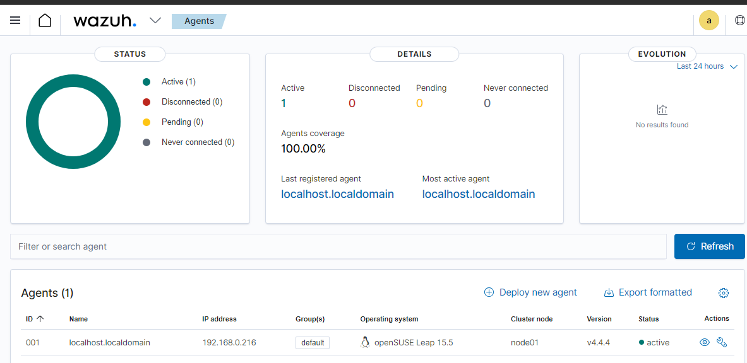This screenshot has height=363, width=747.
Task: Click the Refresh button
Action: [709, 246]
